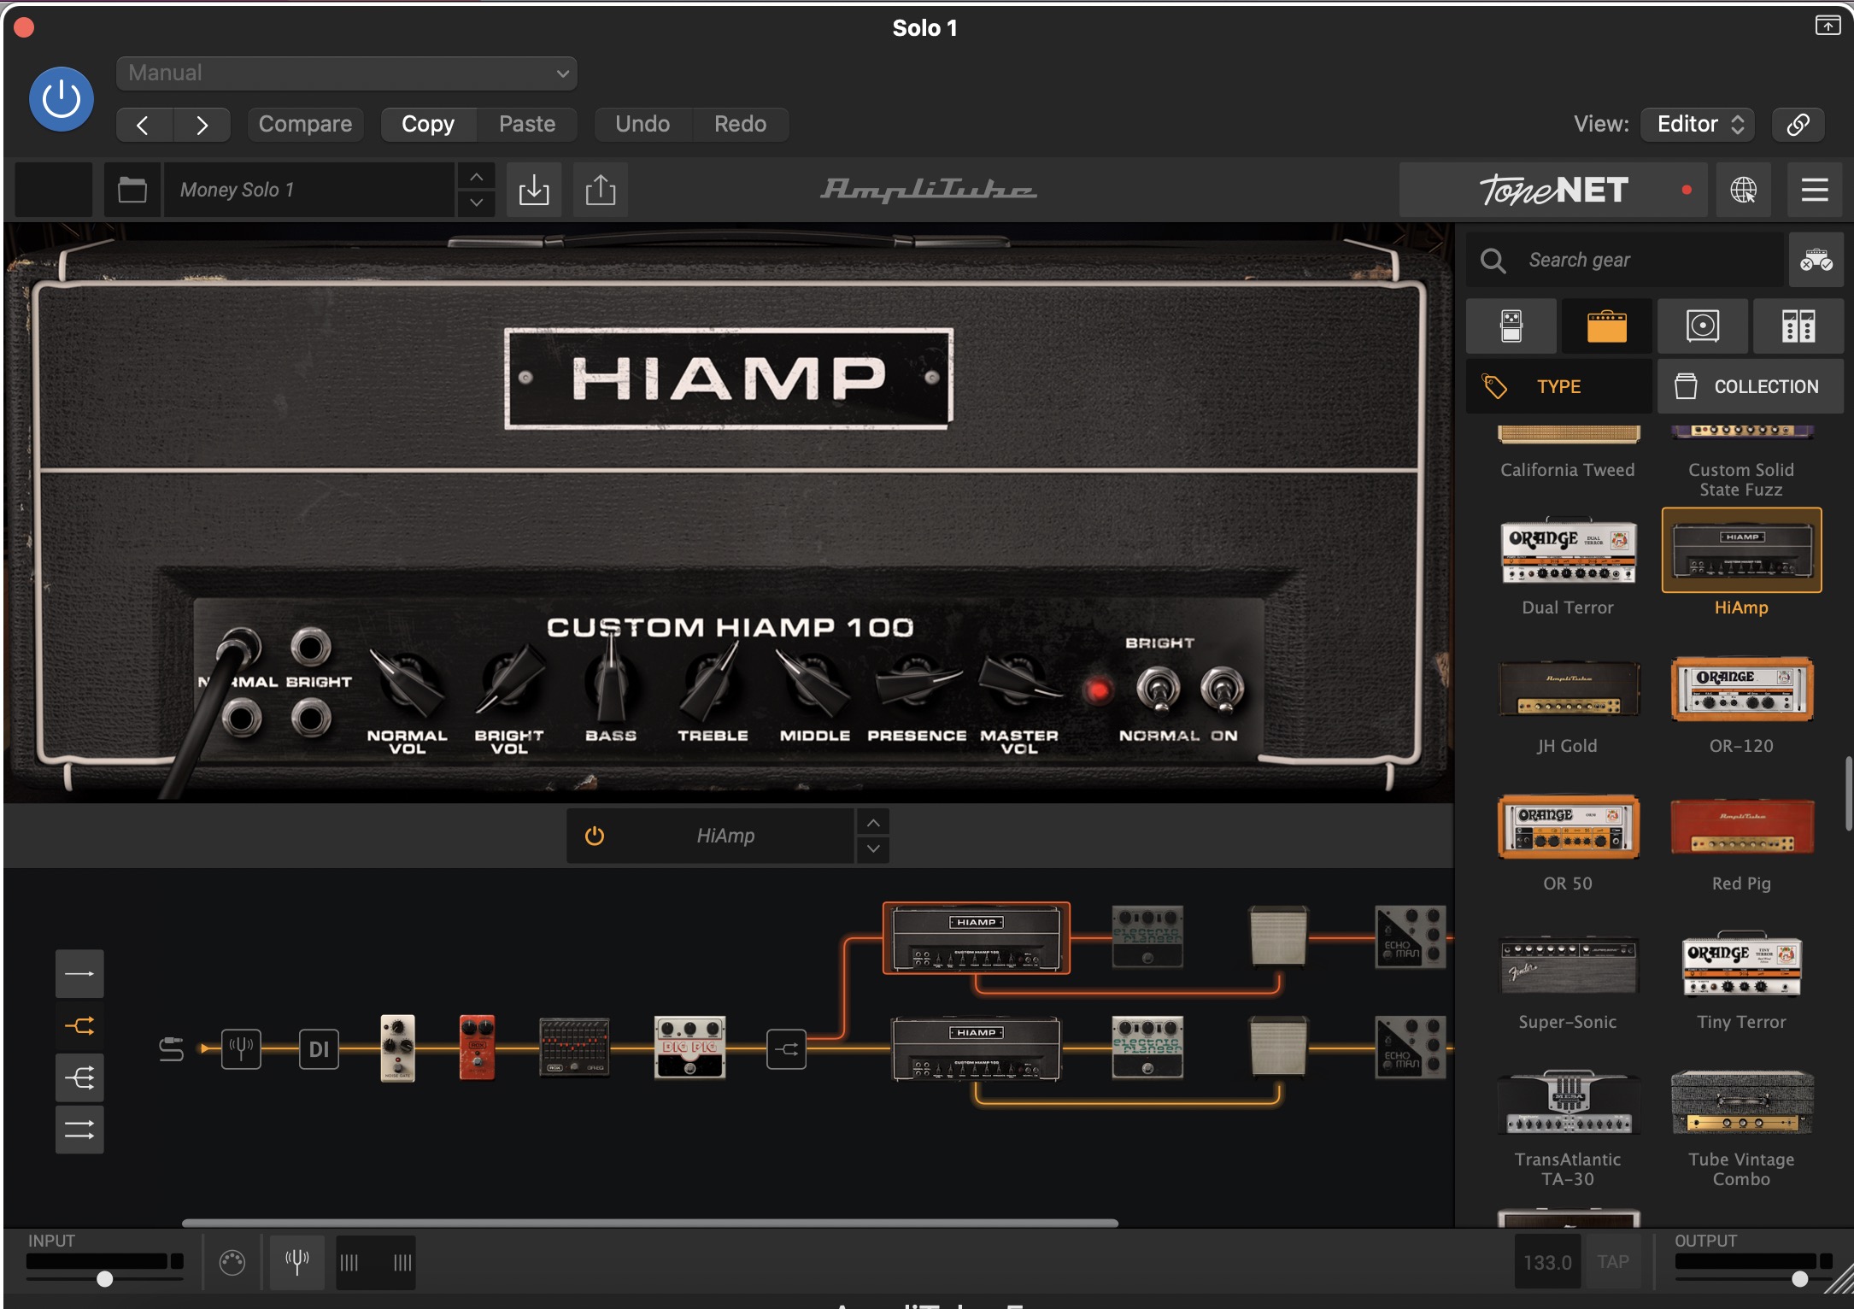Open the preset browser folder icon

pos(132,190)
